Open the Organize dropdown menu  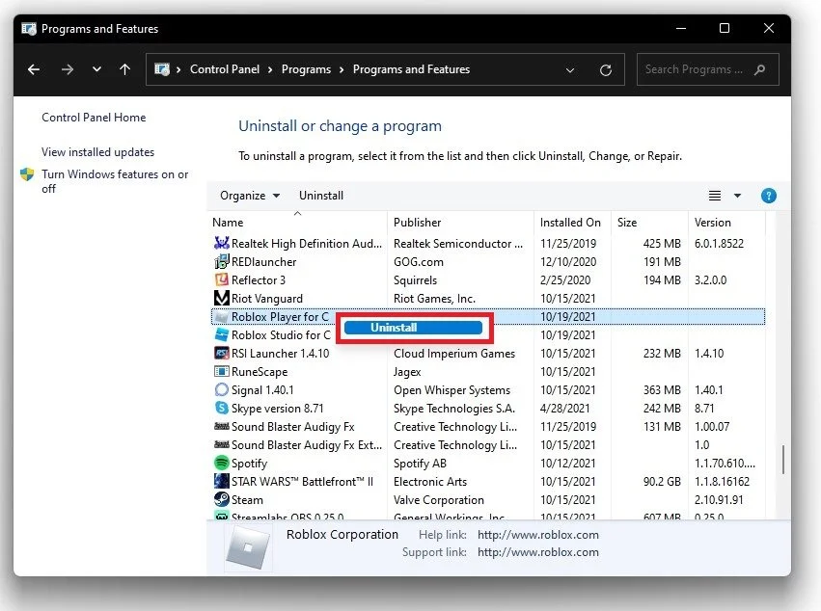point(250,196)
